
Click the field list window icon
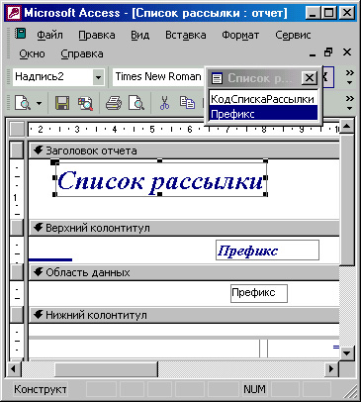[217, 78]
